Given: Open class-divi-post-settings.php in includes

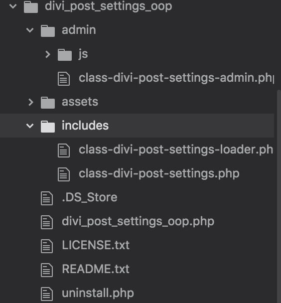Looking at the screenshot, I should (x=159, y=174).
